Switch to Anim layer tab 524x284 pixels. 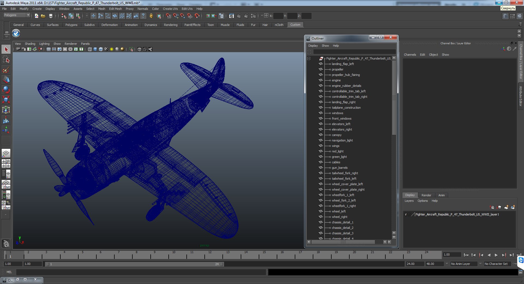442,195
